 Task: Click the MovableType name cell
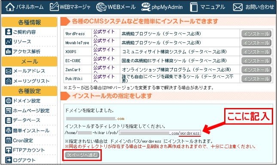78,42
